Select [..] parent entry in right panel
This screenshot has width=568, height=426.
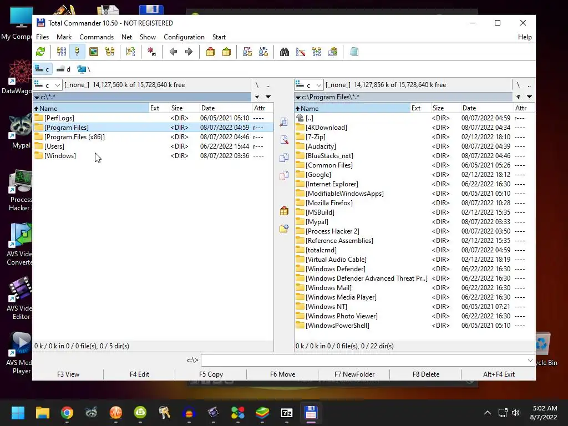click(414, 118)
